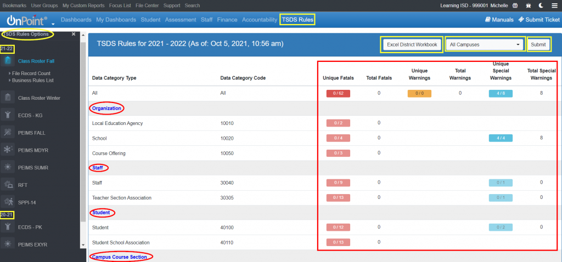
Task: Click the red 0 / 62 fatals badge
Action: 338,93
